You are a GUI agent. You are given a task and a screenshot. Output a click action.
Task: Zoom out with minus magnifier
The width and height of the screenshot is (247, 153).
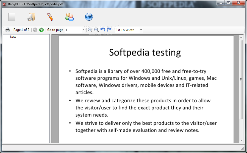tap(90, 30)
